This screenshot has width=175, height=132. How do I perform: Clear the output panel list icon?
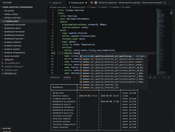pyautogui.click(x=150, y=77)
